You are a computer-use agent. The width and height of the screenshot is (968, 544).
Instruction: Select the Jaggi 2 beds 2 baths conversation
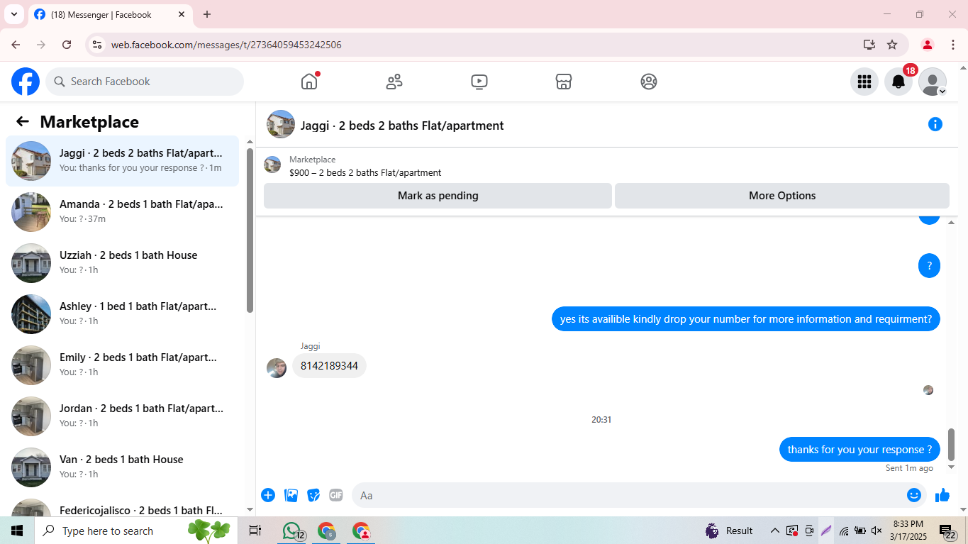122,161
